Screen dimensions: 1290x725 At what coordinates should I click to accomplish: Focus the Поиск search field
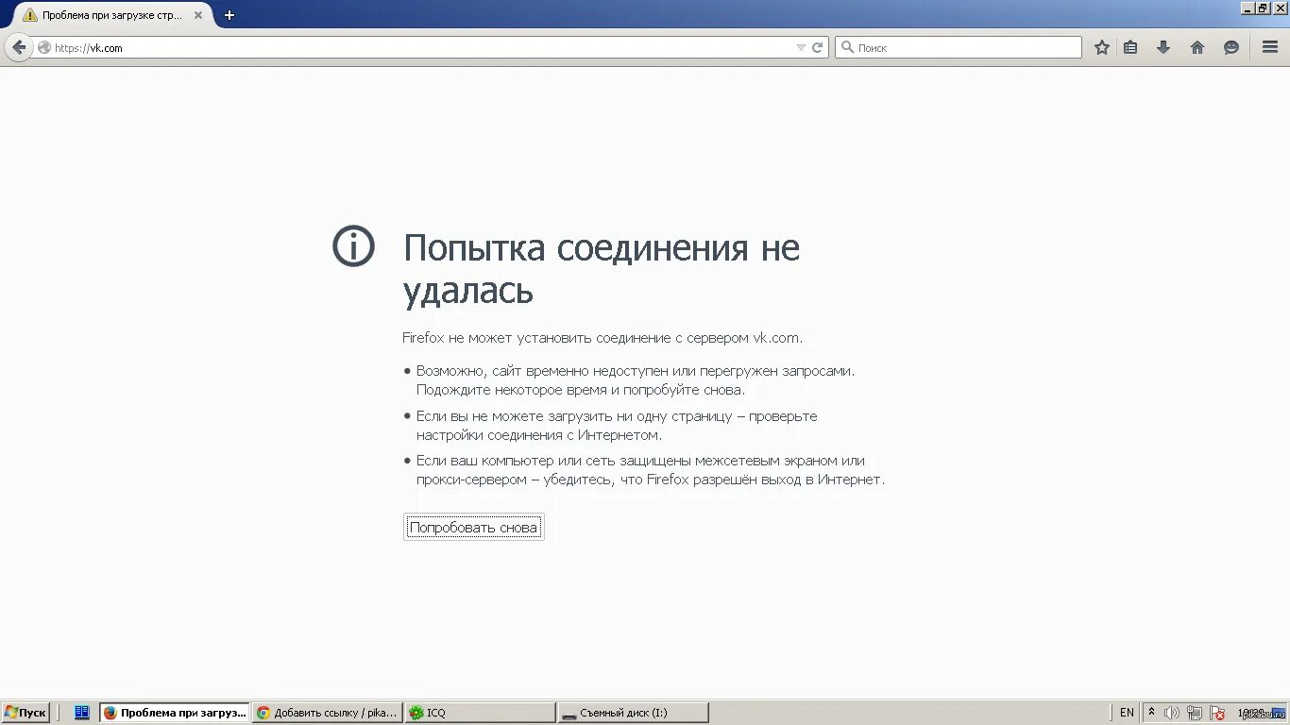click(x=959, y=47)
